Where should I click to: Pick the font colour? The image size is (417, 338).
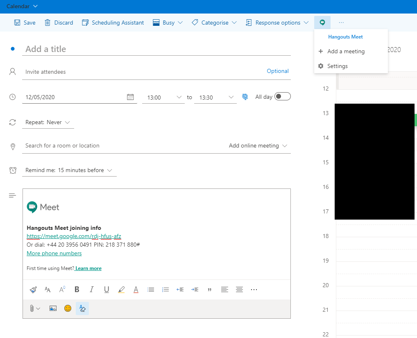point(136,290)
